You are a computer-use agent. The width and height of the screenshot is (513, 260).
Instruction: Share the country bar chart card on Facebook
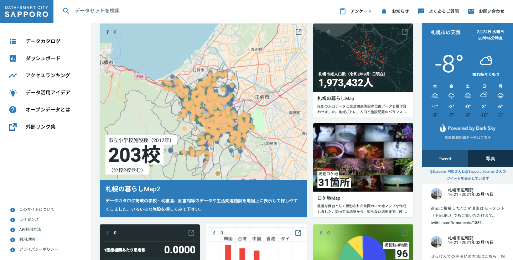pyautogui.click(x=214, y=233)
